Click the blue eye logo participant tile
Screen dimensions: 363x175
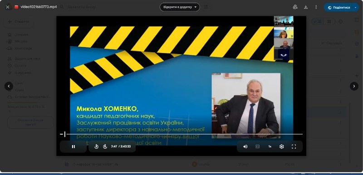tap(284, 54)
